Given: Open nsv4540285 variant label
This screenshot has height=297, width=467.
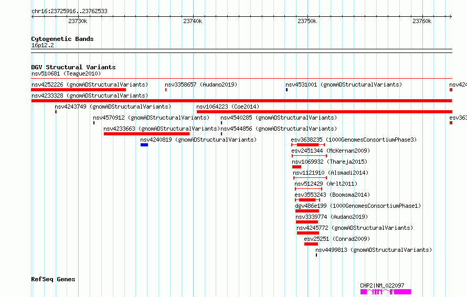Looking at the screenshot, I should click(x=279, y=118).
